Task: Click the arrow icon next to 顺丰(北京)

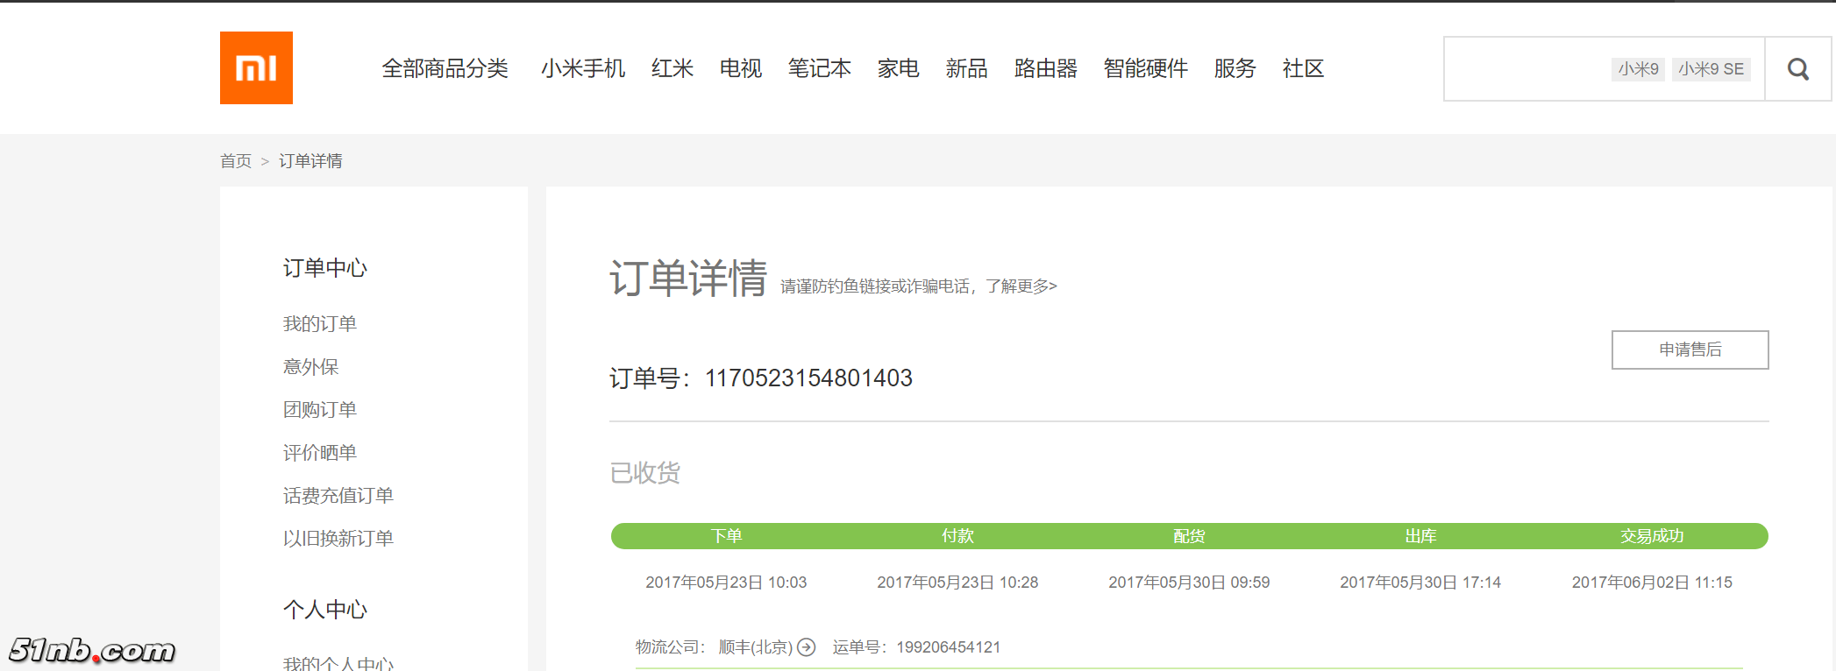Action: pos(806,647)
